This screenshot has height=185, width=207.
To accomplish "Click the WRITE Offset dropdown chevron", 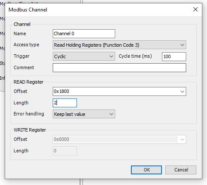I will [x=182, y=140].
